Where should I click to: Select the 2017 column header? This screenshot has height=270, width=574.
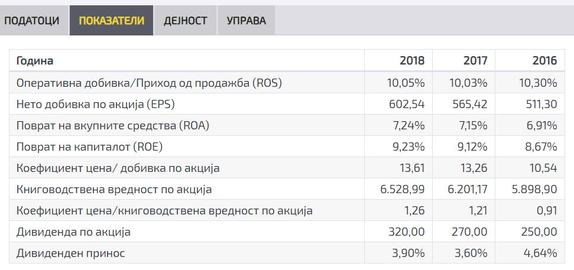[x=475, y=61]
